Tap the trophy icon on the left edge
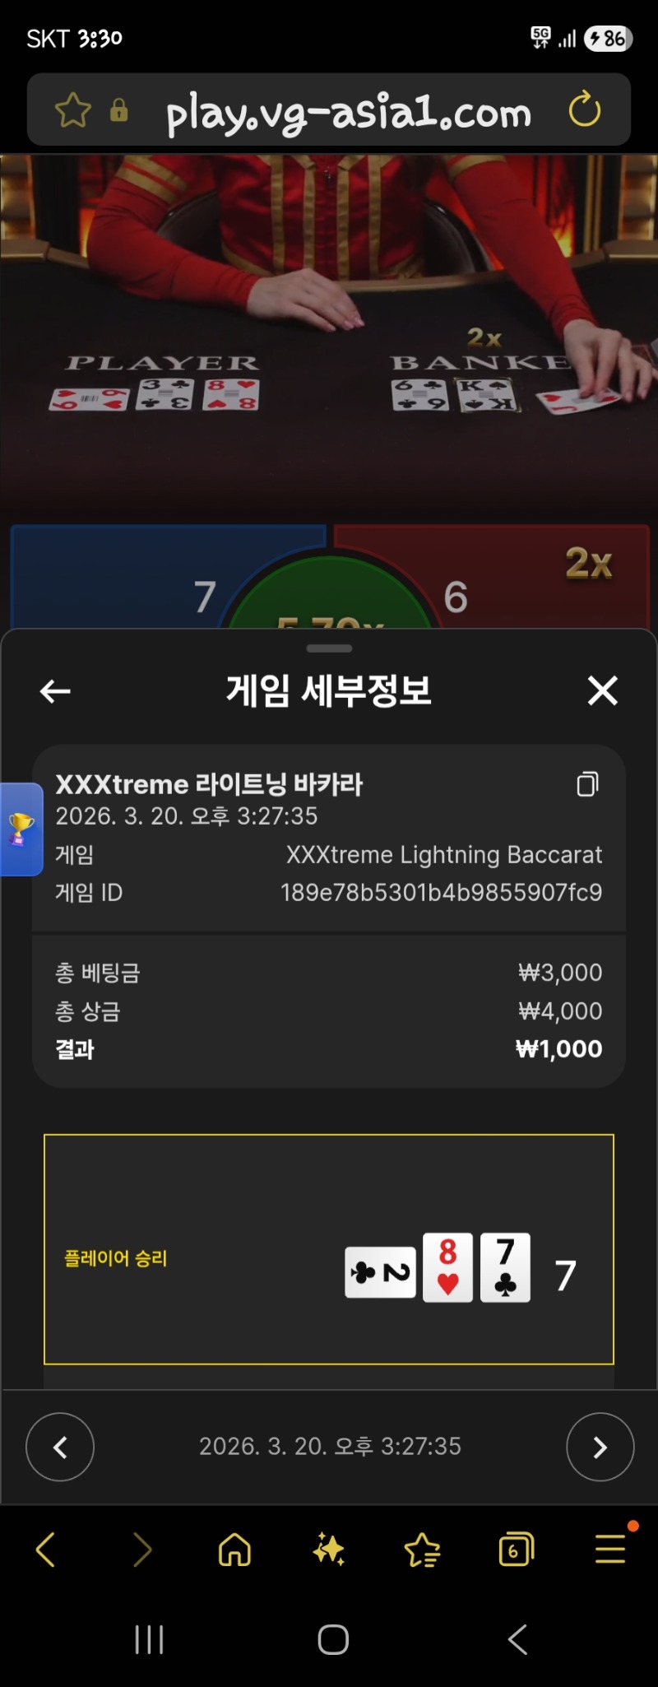The height and width of the screenshot is (1687, 658). (21, 829)
